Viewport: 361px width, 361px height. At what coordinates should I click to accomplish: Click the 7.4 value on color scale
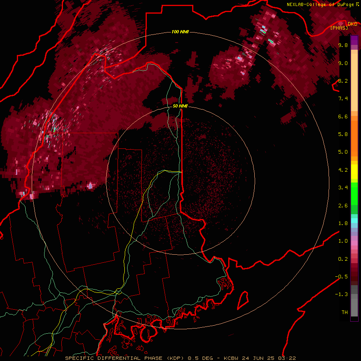343,99
